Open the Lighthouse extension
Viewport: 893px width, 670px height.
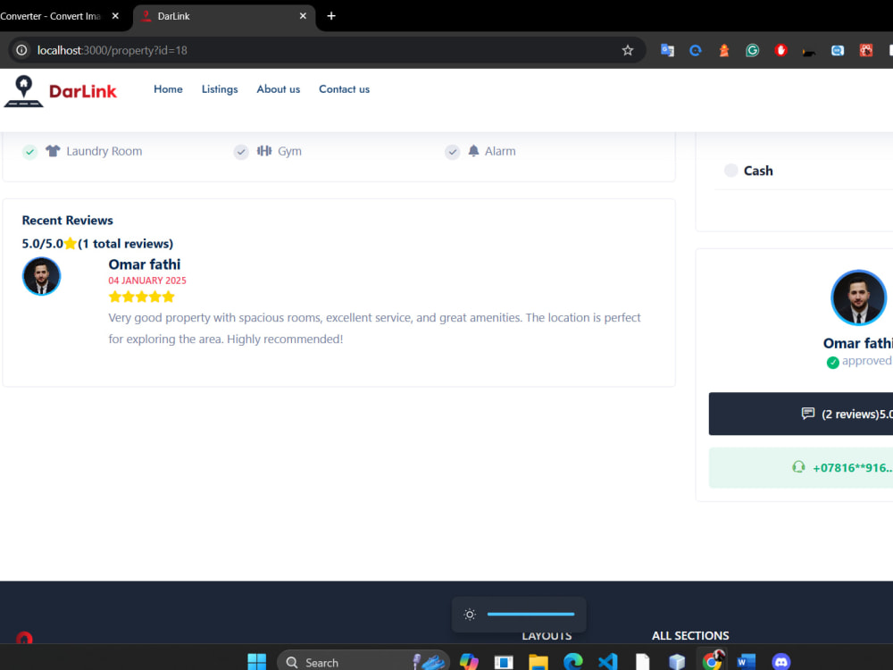(724, 50)
